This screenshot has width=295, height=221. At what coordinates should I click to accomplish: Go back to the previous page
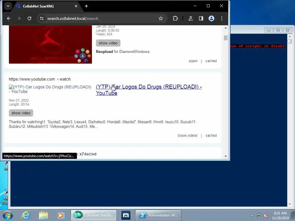[9, 18]
